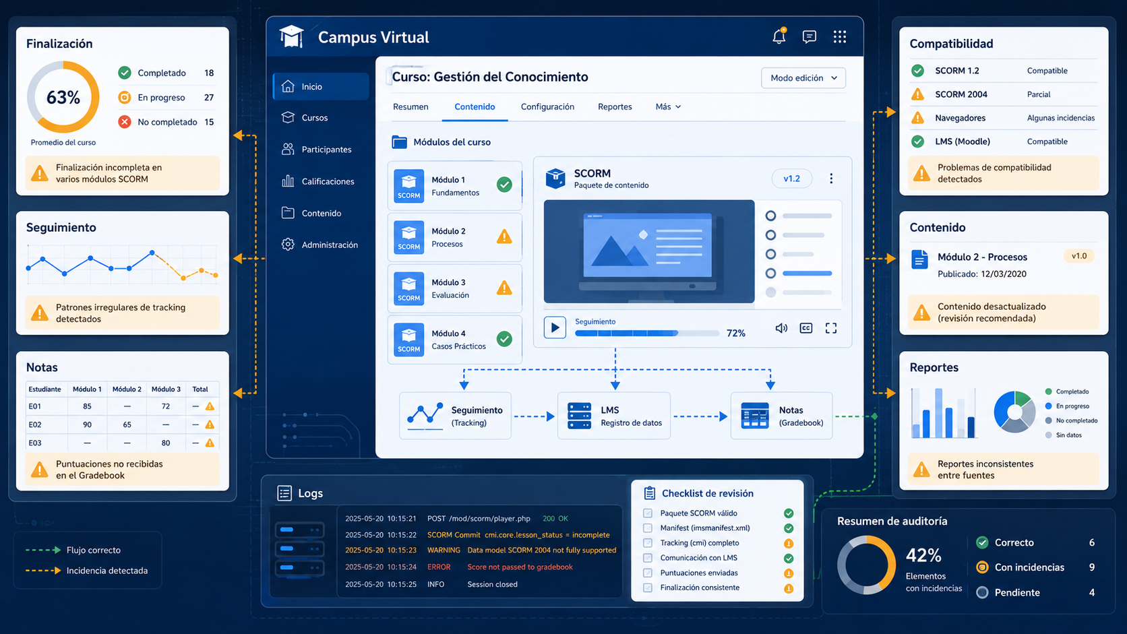Viewport: 1127px width, 634px height.
Task: Click Módulo 4 green check icon
Action: coord(504,339)
